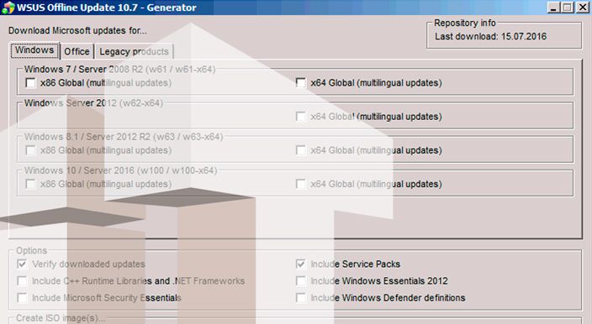
Task: Check Windows 10 x86 Global updates
Action: 30,184
